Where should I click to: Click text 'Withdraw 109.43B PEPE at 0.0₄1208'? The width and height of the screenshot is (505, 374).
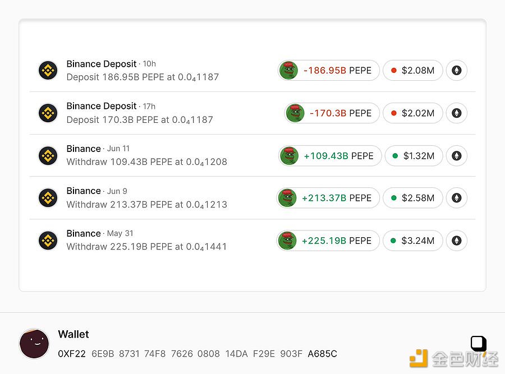pyautogui.click(x=147, y=162)
